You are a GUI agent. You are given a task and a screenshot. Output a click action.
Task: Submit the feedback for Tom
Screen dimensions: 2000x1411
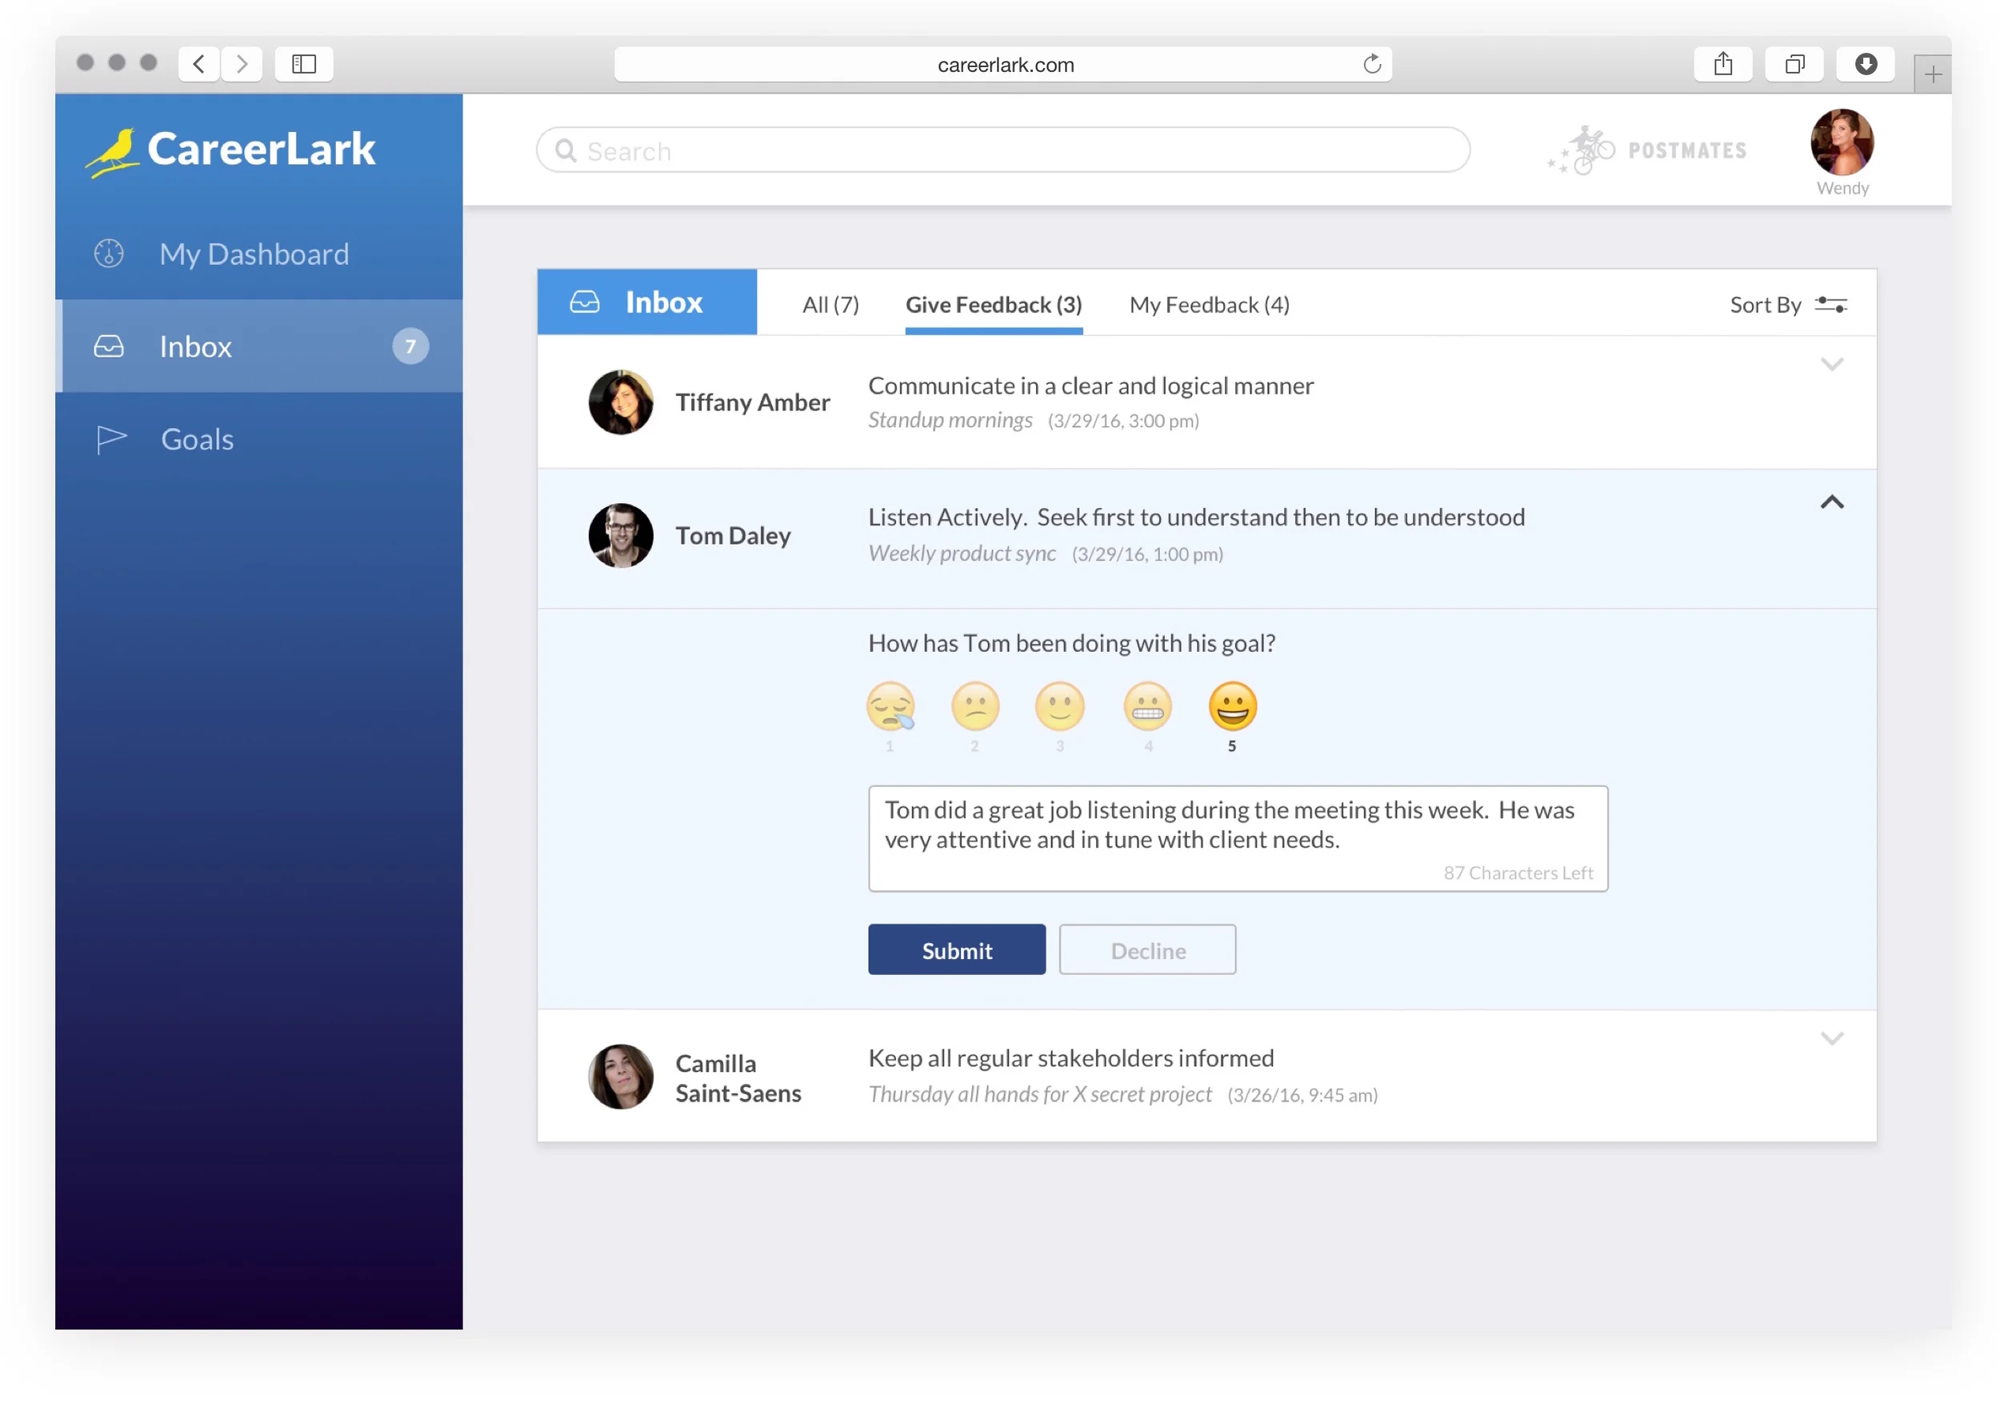click(957, 950)
